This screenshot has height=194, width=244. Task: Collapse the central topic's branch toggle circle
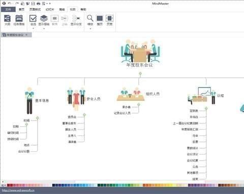pyautogui.click(x=140, y=74)
